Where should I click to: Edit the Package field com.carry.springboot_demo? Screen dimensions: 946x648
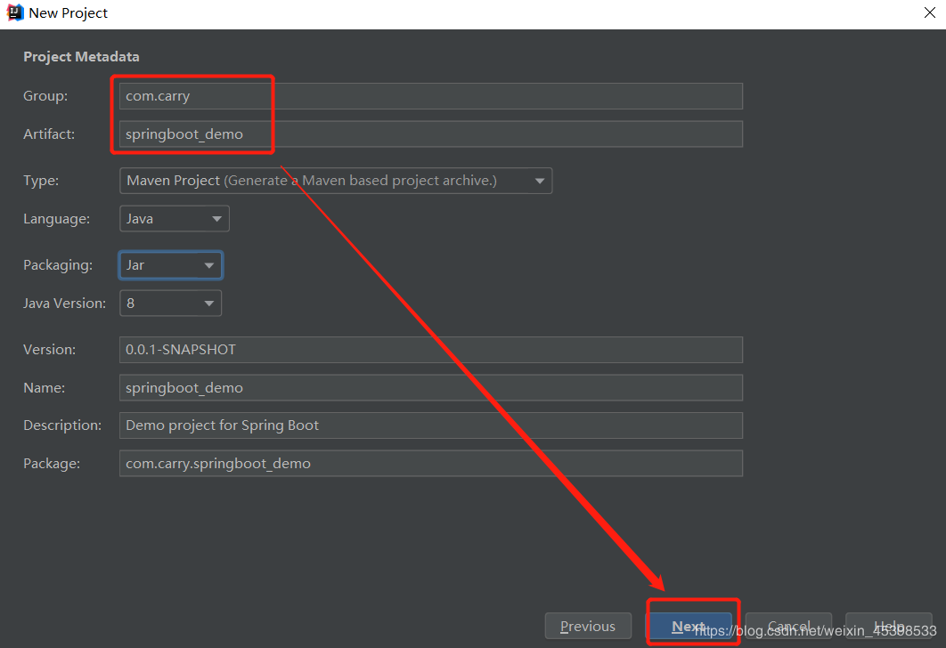click(x=431, y=464)
